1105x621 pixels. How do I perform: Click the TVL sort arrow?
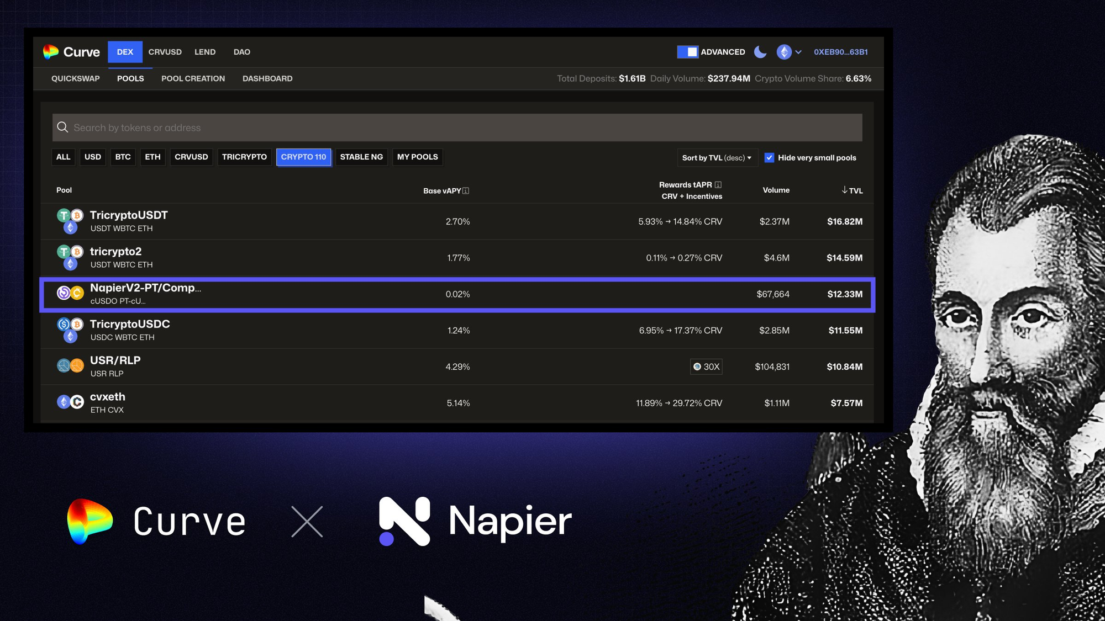(845, 190)
